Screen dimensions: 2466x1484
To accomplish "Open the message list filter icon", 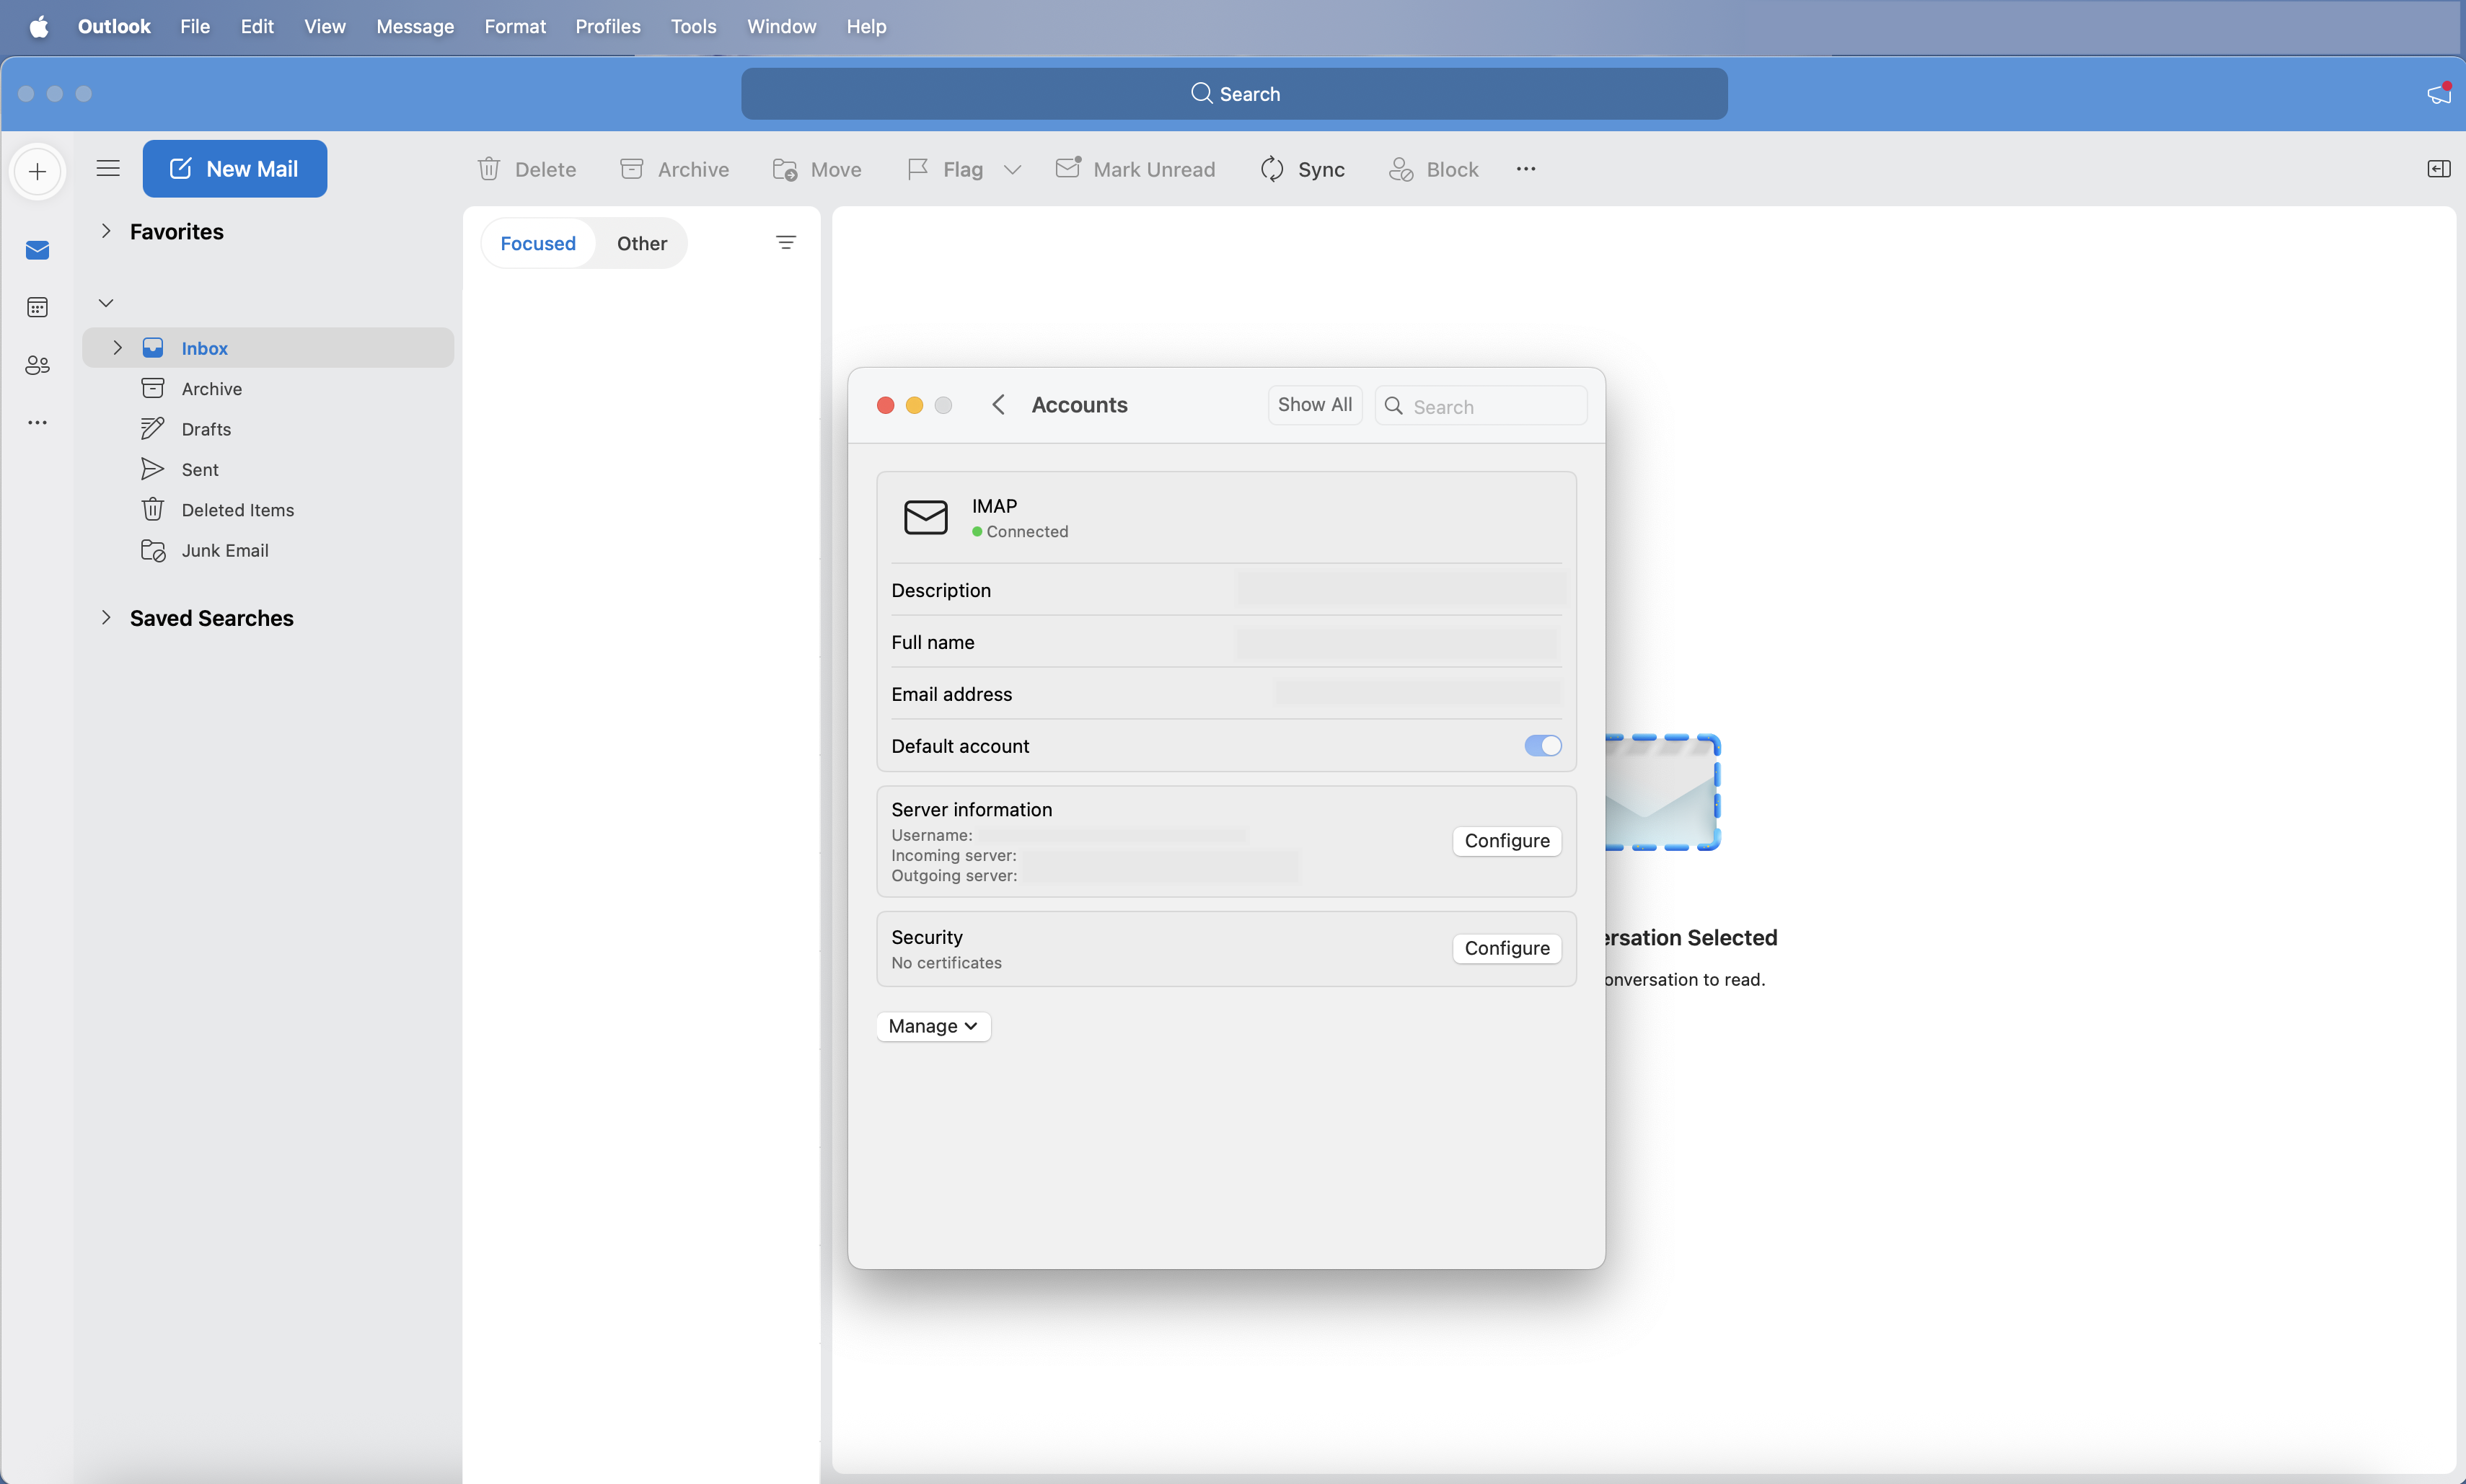I will tap(786, 243).
